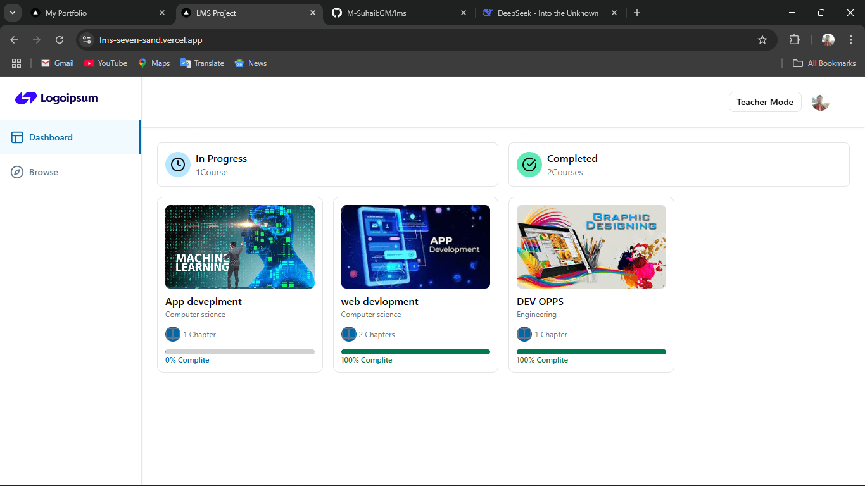This screenshot has width=865, height=486.
Task: Reload the current page
Action: pyautogui.click(x=60, y=40)
